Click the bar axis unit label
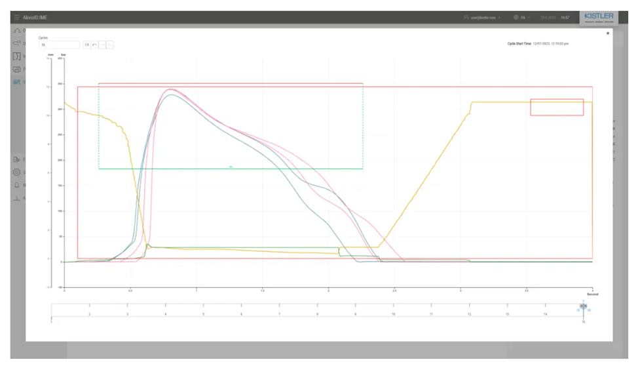This screenshot has height=368, width=642. pyautogui.click(x=64, y=54)
